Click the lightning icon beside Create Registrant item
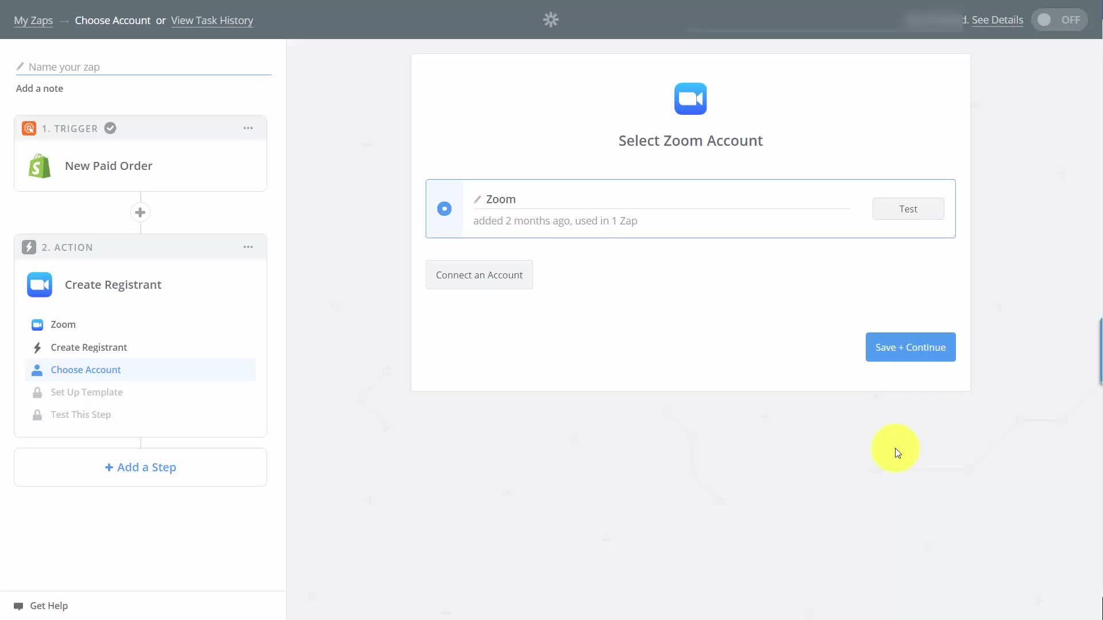 (37, 347)
